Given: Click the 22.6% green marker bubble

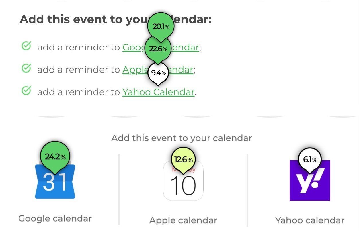Looking at the screenshot, I should 158,49.
